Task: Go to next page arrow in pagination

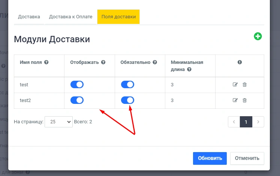Action: [258, 122]
